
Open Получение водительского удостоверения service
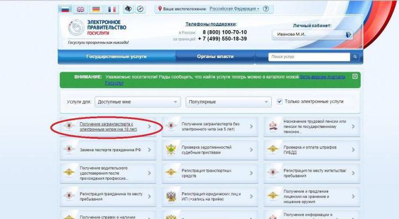[104, 173]
